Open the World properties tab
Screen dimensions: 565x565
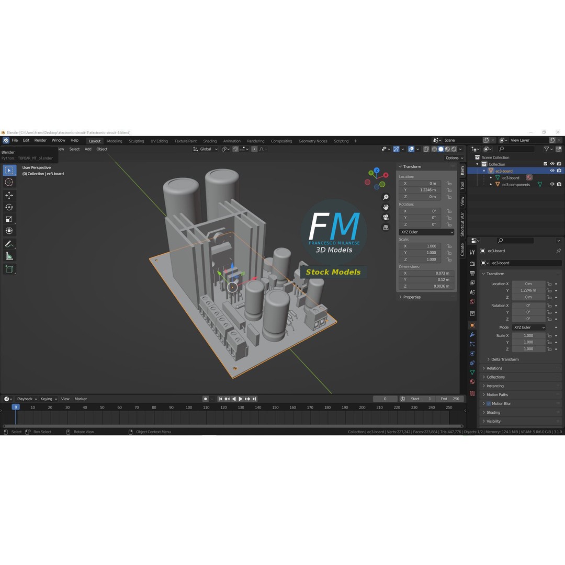(x=472, y=302)
